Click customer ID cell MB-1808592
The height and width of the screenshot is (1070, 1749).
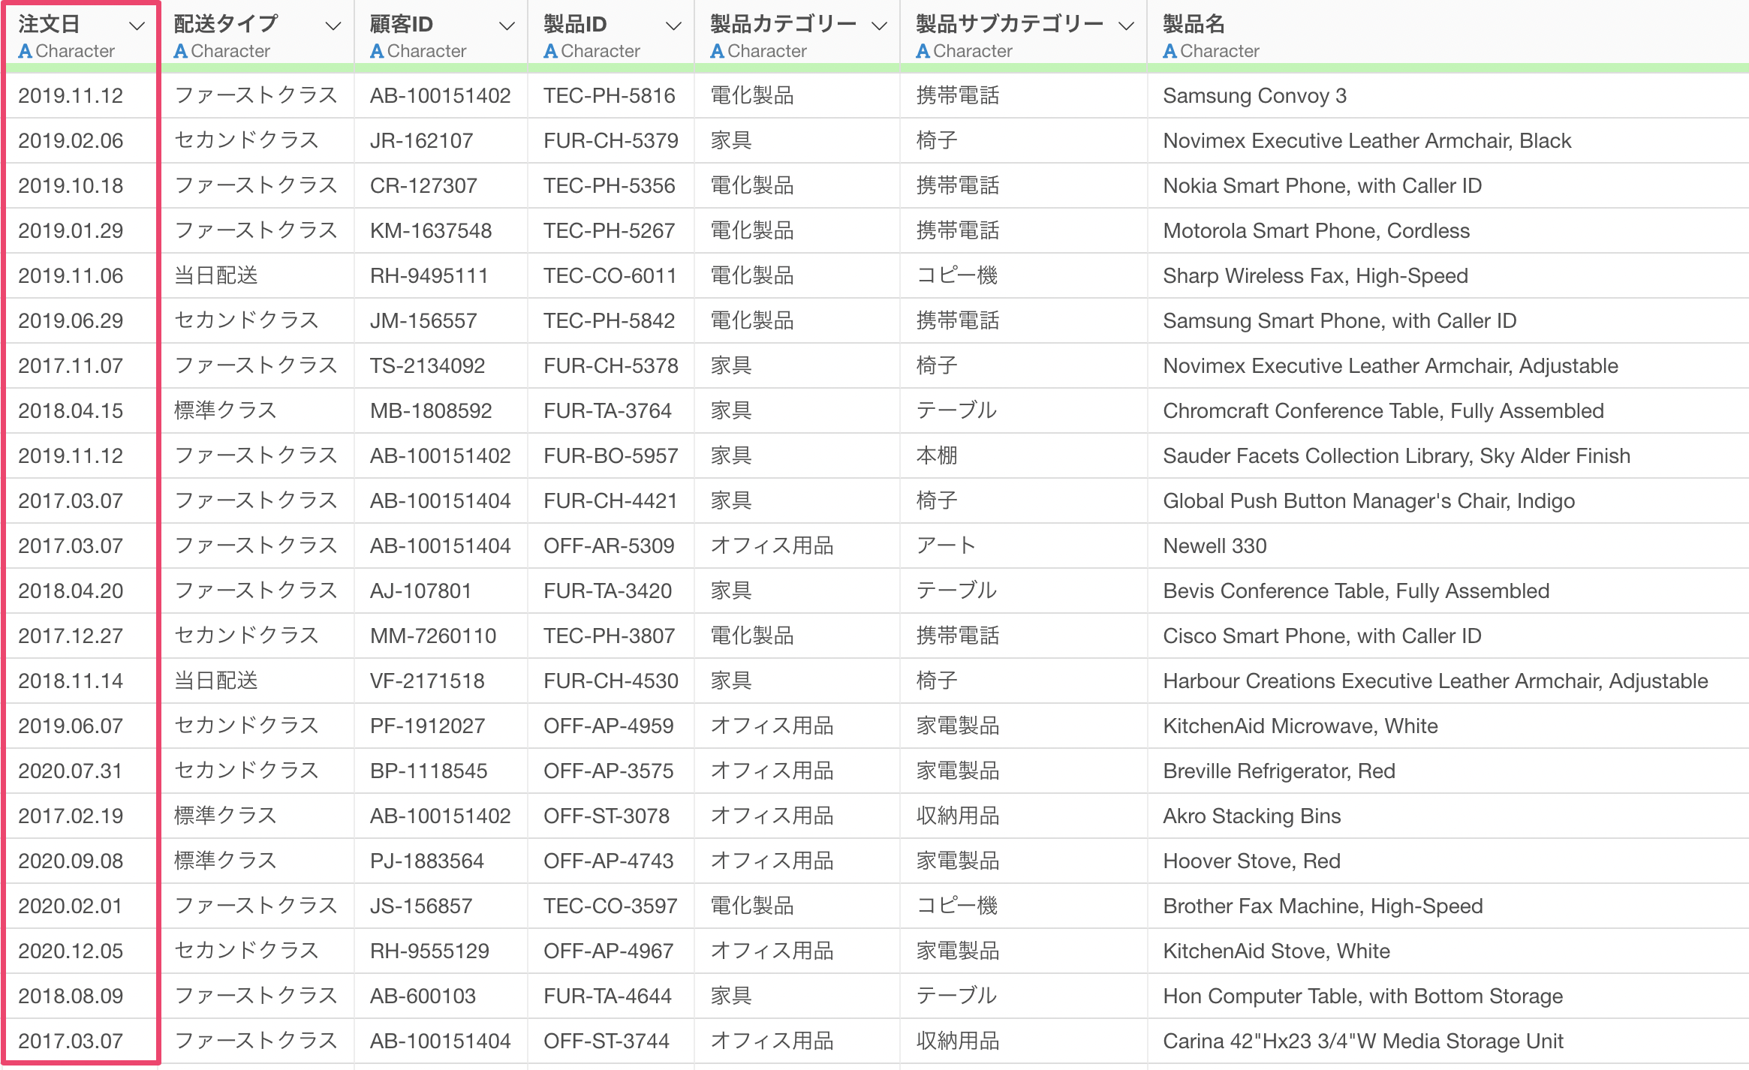pyautogui.click(x=431, y=410)
